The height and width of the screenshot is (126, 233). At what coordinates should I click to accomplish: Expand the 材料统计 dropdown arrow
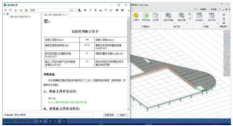(x=205, y=23)
